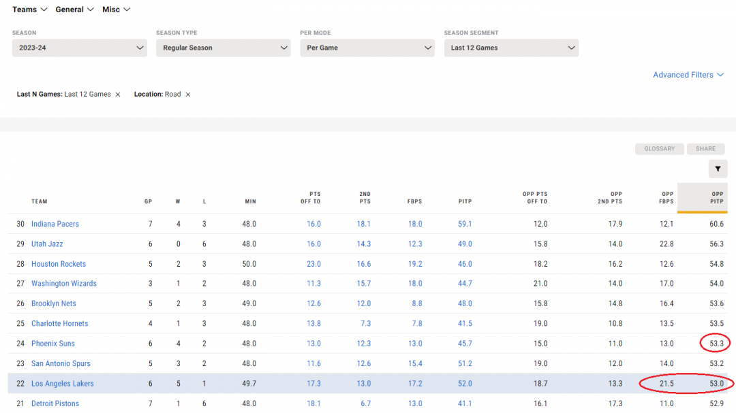Open the Indiana Pacers team link
The height and width of the screenshot is (413, 736).
click(55, 224)
